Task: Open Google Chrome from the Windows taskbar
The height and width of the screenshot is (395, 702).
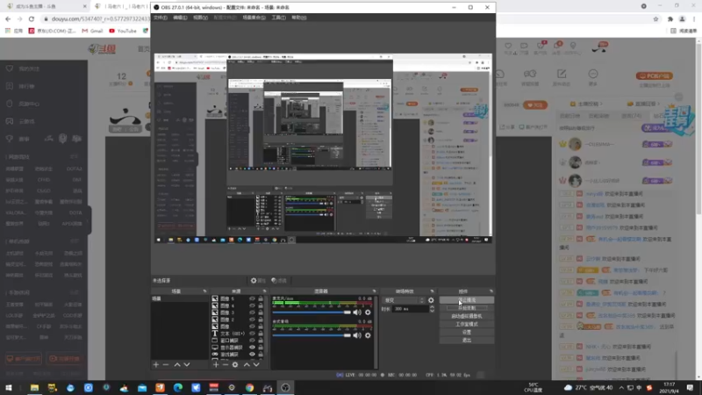Action: [249, 388]
